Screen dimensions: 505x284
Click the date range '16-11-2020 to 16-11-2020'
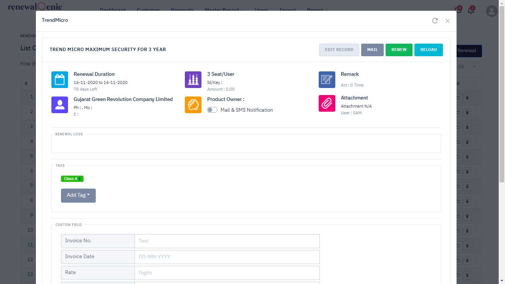click(x=101, y=82)
